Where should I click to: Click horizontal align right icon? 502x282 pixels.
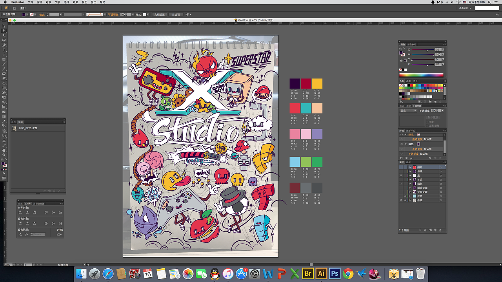click(34, 212)
